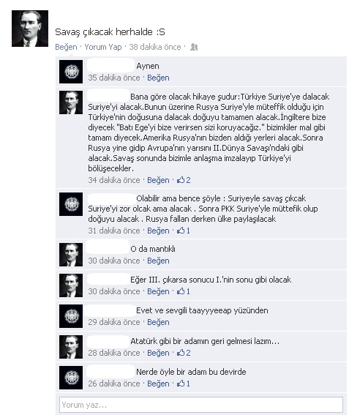Click the '38 dakika önce' post timestamp

[x=155, y=47]
